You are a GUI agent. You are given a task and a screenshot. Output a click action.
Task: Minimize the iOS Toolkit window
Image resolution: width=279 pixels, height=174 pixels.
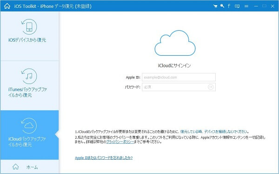click(x=256, y=6)
